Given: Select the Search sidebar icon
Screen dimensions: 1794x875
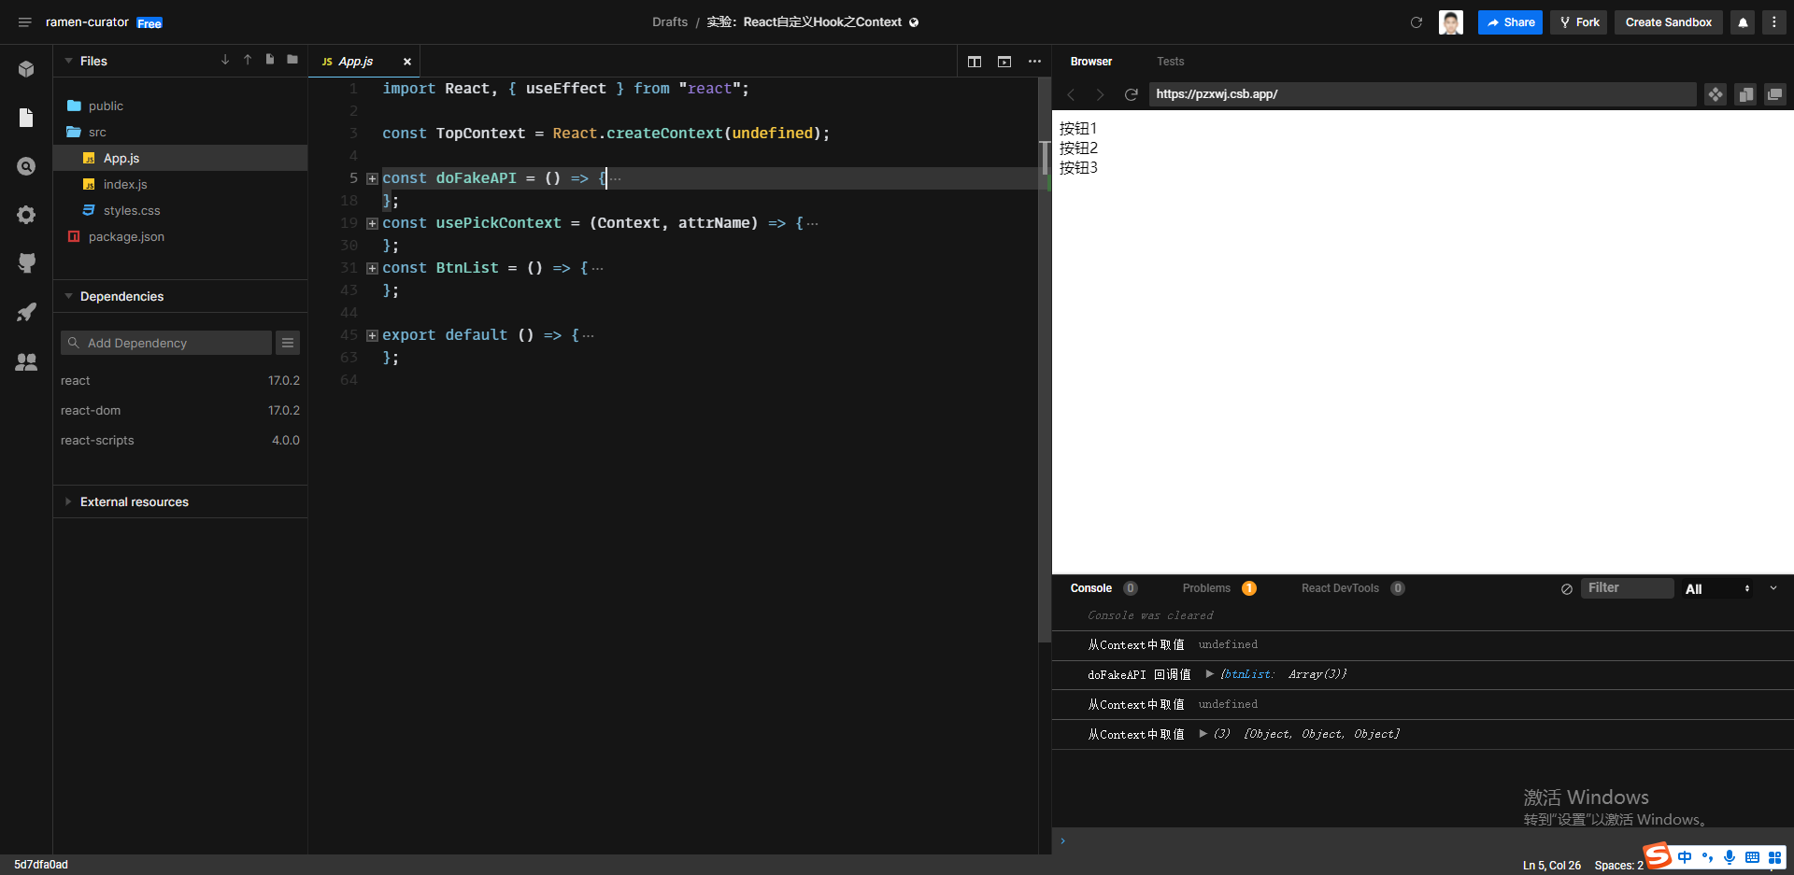Looking at the screenshot, I should click(x=26, y=166).
